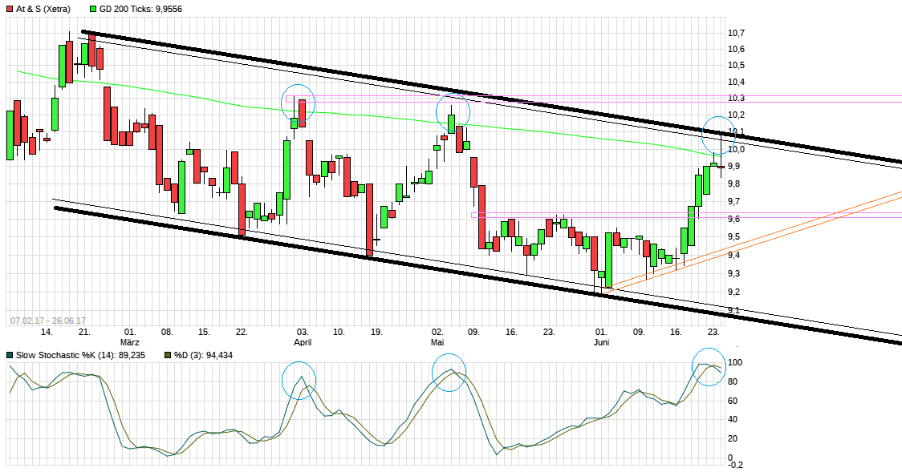Image resolution: width=902 pixels, height=476 pixels.
Task: Click the date range '07.02.17 - 26.06.17'
Action: (x=47, y=321)
